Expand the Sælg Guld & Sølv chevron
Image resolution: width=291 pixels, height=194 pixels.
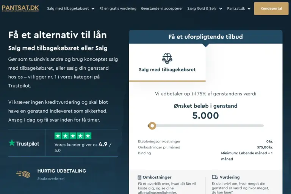tap(221, 9)
